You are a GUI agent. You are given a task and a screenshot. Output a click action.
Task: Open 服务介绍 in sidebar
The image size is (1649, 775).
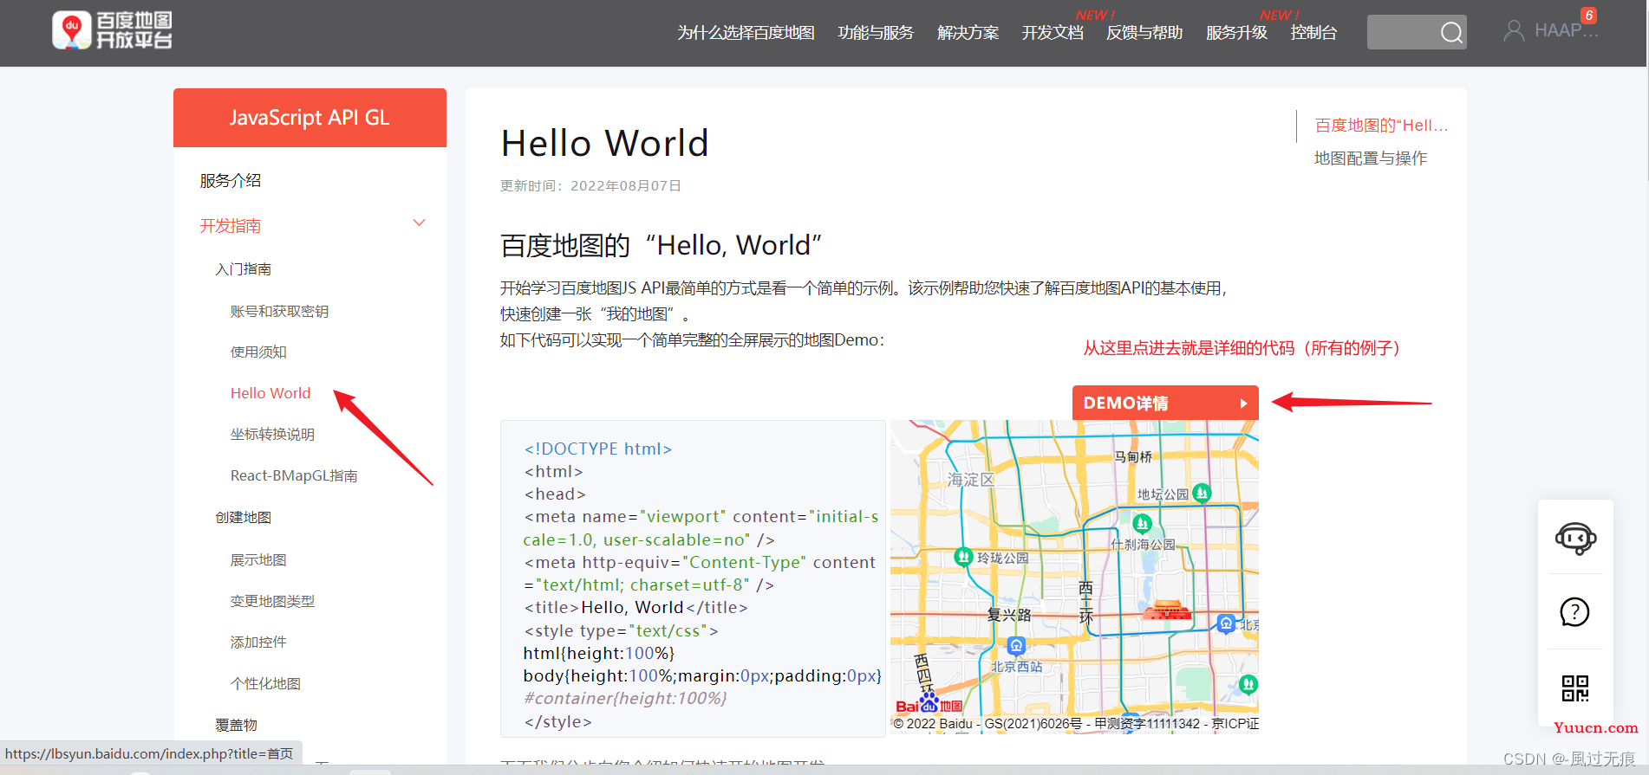pos(231,181)
